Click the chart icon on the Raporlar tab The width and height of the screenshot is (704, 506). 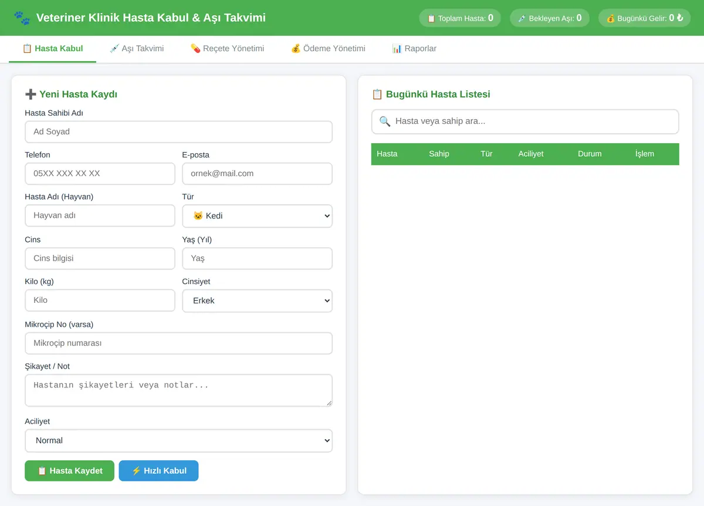point(397,49)
